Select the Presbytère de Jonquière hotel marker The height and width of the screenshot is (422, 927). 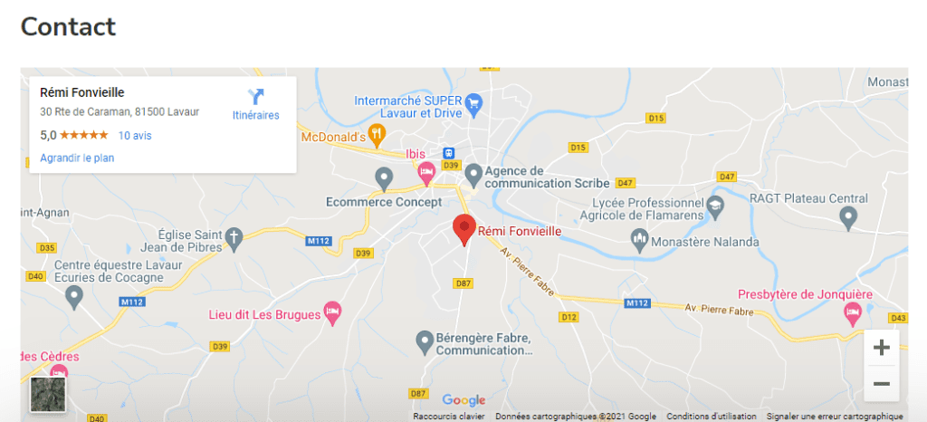pyautogui.click(x=853, y=314)
